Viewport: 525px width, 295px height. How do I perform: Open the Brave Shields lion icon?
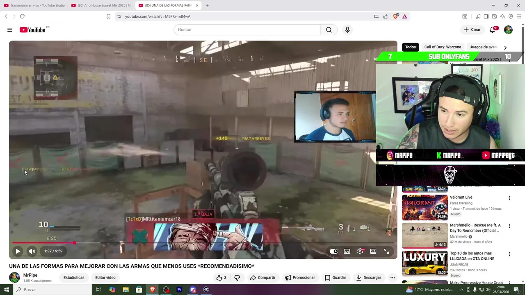[x=396, y=16]
